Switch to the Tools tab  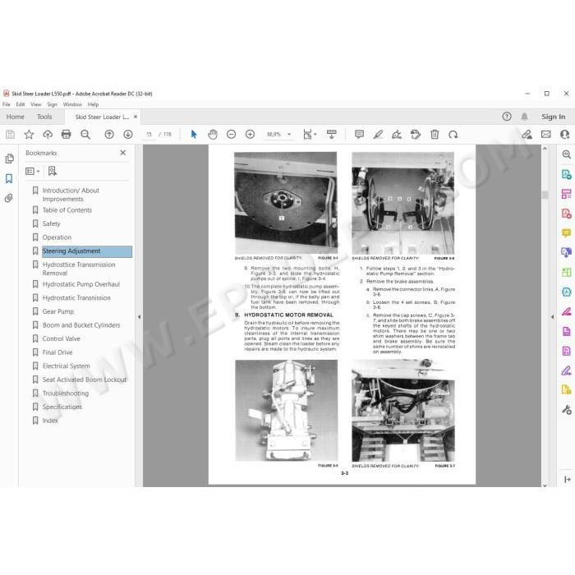click(44, 117)
